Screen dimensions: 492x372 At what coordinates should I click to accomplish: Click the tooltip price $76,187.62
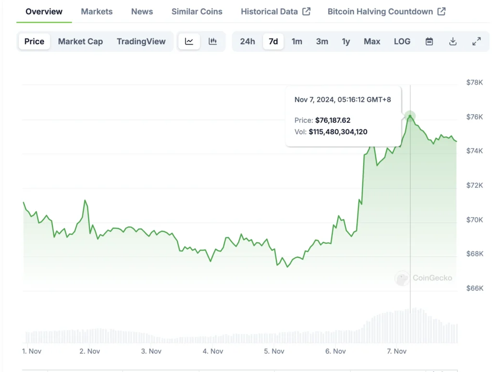(x=332, y=120)
